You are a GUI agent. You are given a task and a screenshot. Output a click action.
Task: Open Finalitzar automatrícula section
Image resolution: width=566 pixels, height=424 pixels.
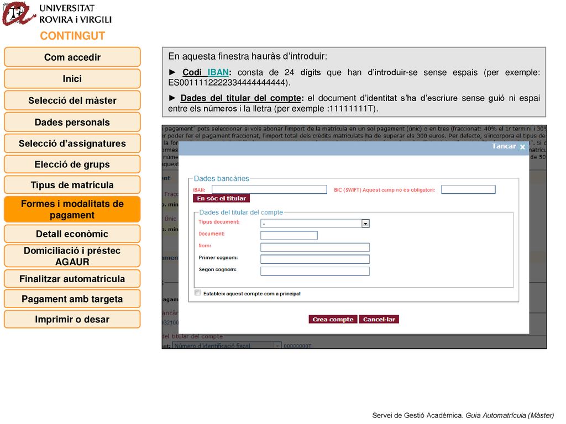(x=72, y=279)
